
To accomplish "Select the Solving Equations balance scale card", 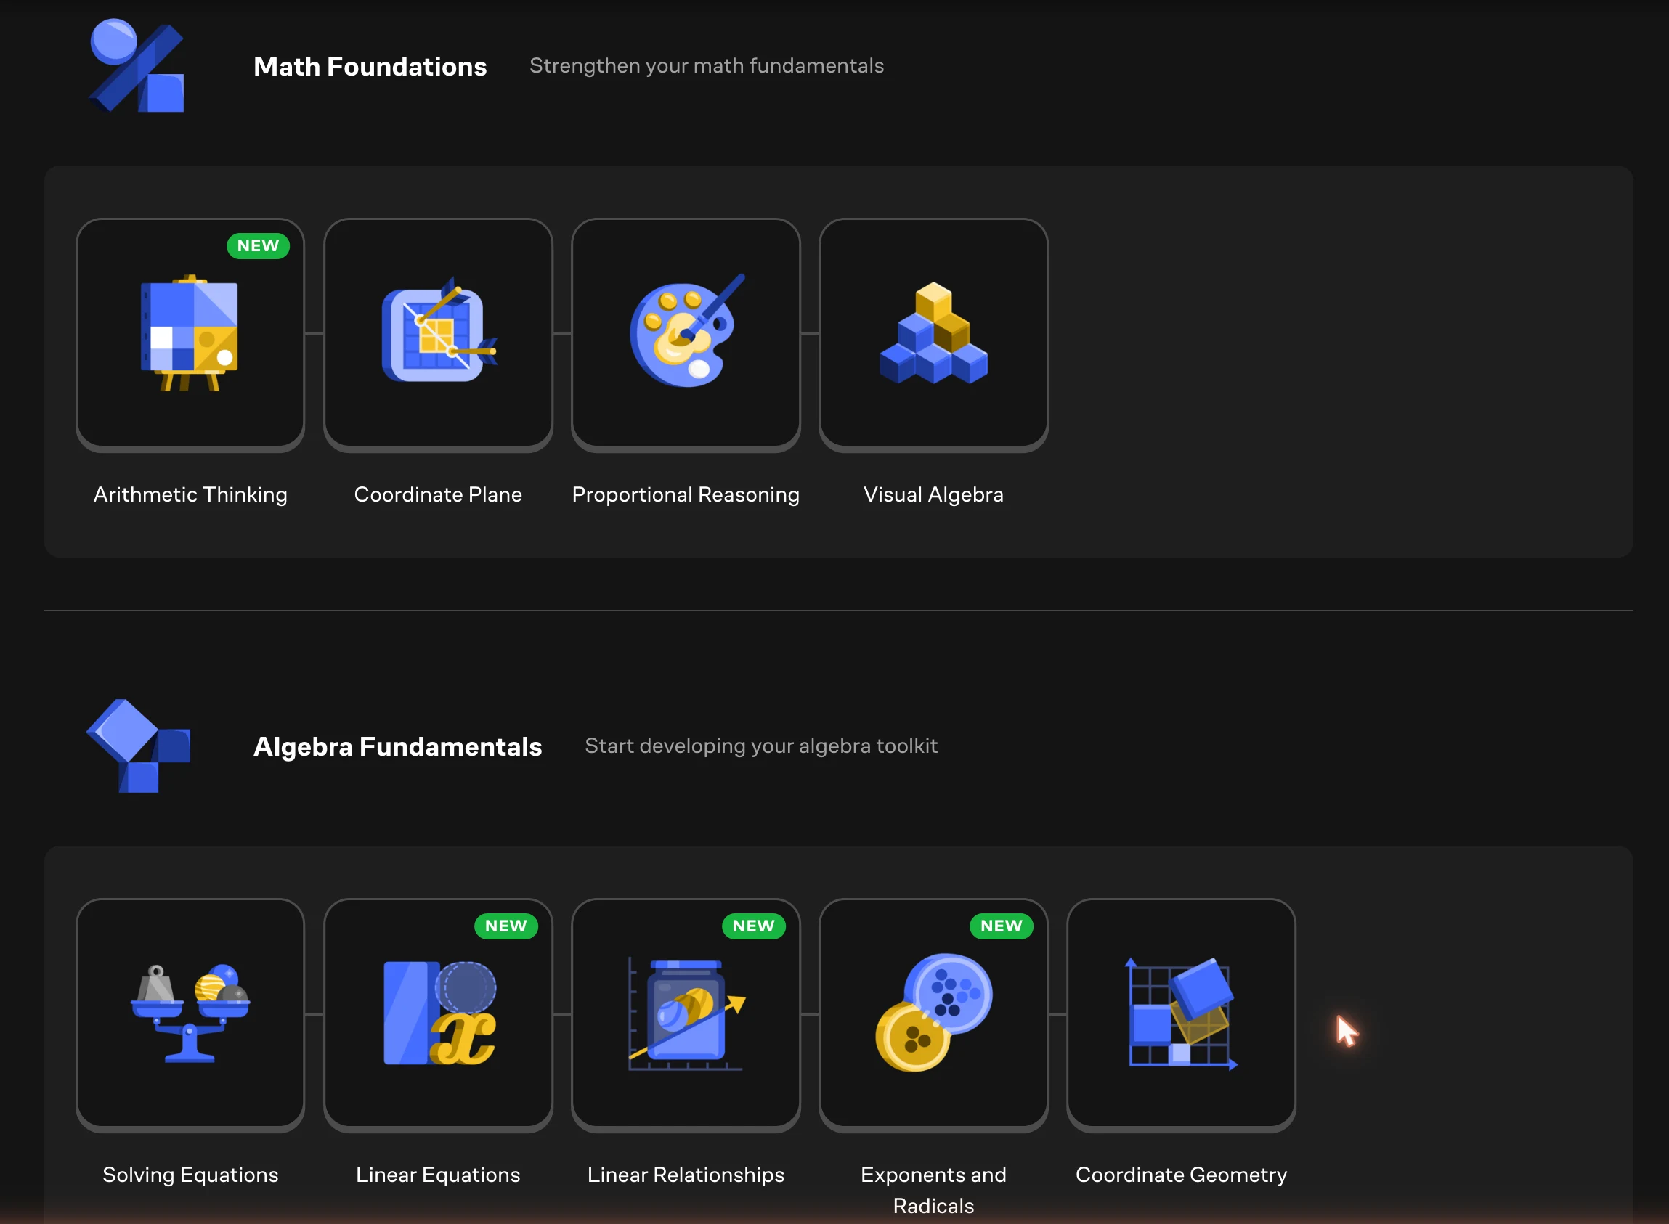I will pyautogui.click(x=190, y=1014).
